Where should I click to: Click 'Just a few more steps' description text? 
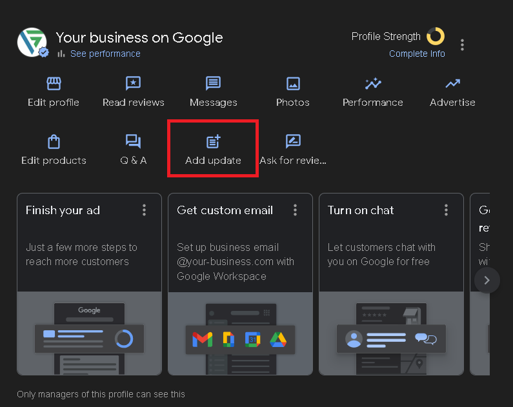pyautogui.click(x=81, y=254)
